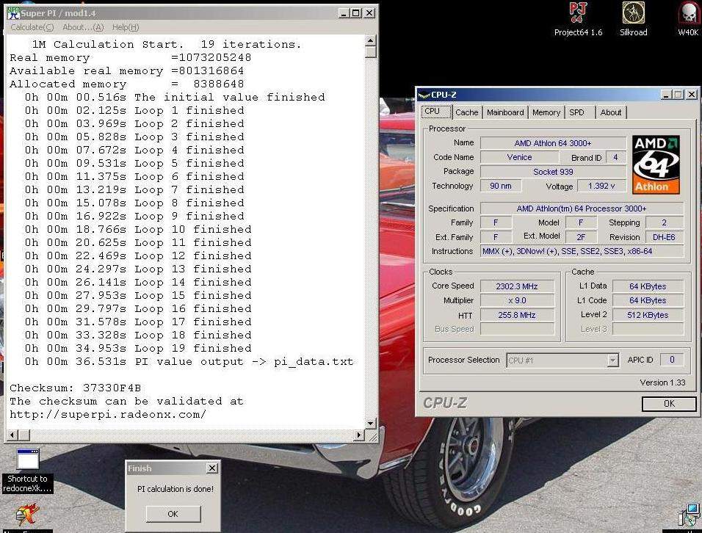Click the Level 2 cache value 512 KBytes
Viewport: 702px width, 533px height.
coord(648,315)
